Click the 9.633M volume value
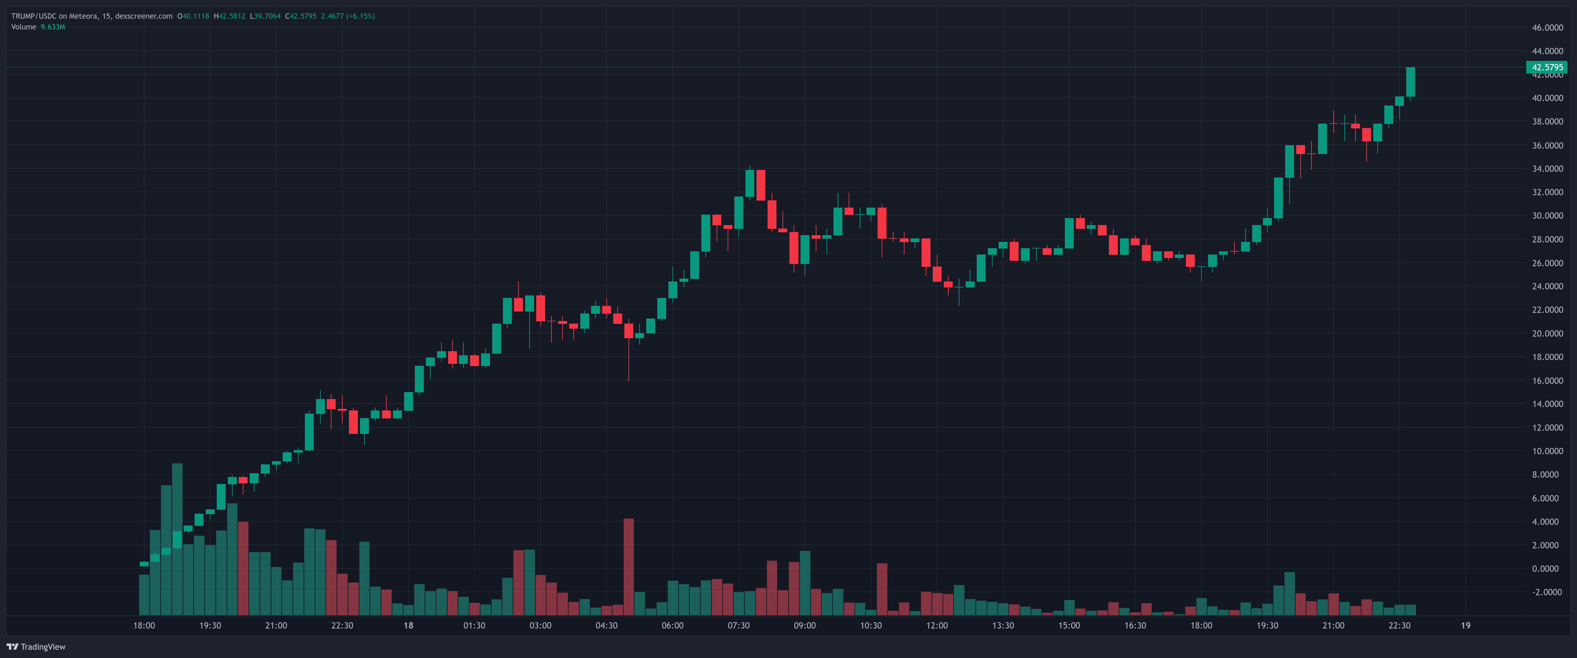 tap(53, 27)
